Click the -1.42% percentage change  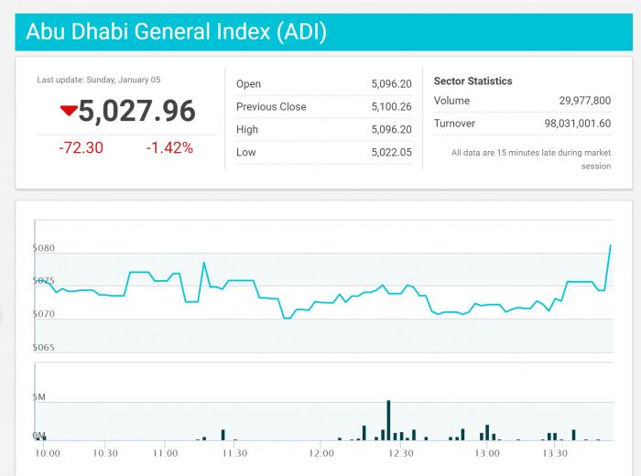169,147
